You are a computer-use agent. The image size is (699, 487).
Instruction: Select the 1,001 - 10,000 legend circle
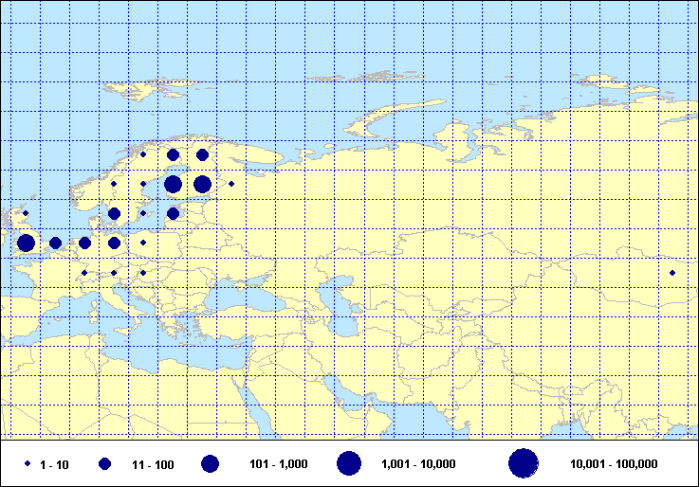click(x=349, y=463)
